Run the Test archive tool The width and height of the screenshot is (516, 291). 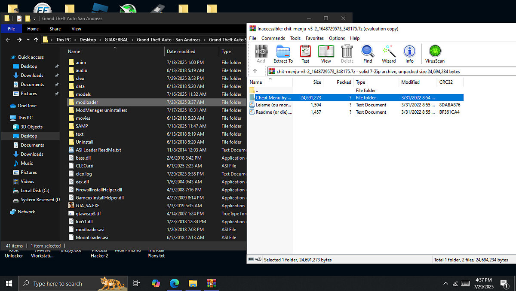tap(305, 54)
